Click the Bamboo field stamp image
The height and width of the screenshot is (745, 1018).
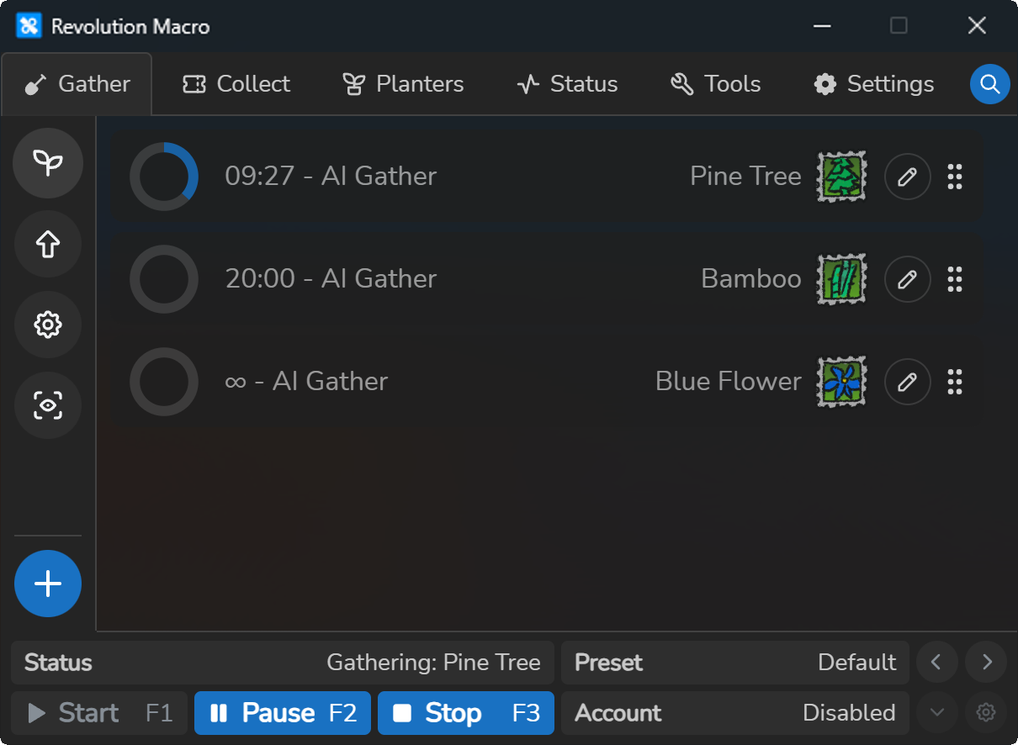tap(842, 279)
